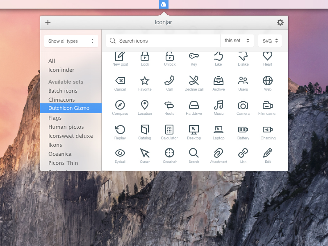Select All in the sidebar
The image size is (328, 246).
[52, 61]
